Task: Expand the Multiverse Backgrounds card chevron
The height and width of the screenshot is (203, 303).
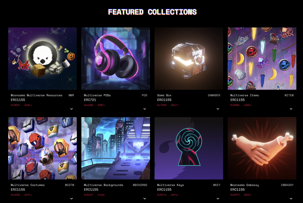Action: pos(145,199)
